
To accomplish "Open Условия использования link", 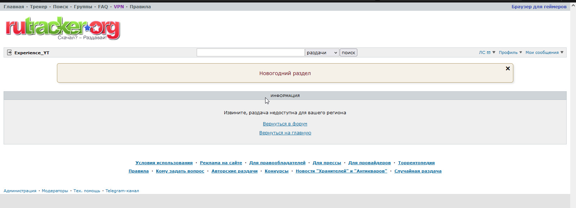I will pyautogui.click(x=164, y=163).
